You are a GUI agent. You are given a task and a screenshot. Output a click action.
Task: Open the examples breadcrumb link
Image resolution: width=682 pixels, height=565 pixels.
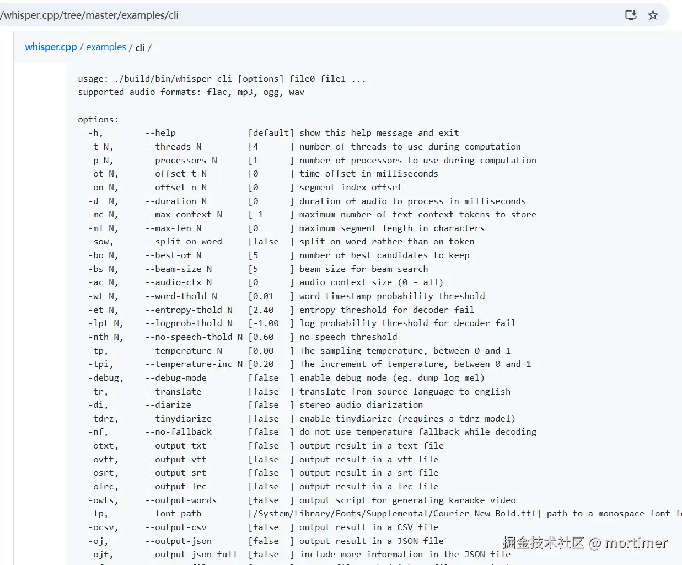(x=106, y=47)
